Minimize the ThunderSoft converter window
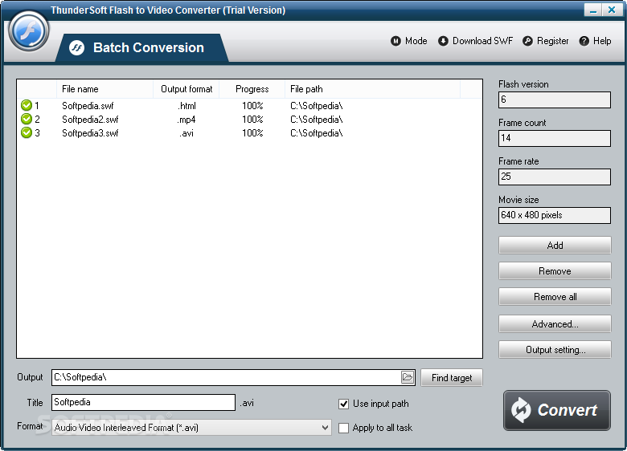Image resolution: width=627 pixels, height=451 pixels. coord(593,10)
